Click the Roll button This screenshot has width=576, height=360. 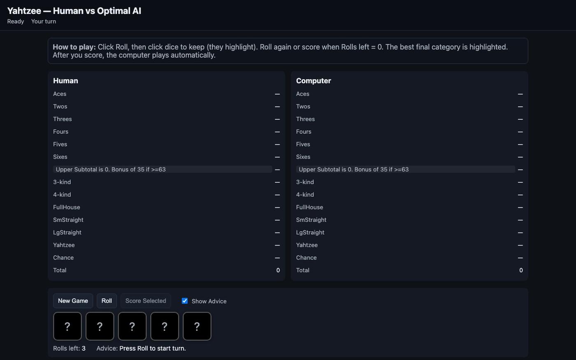[x=107, y=301]
